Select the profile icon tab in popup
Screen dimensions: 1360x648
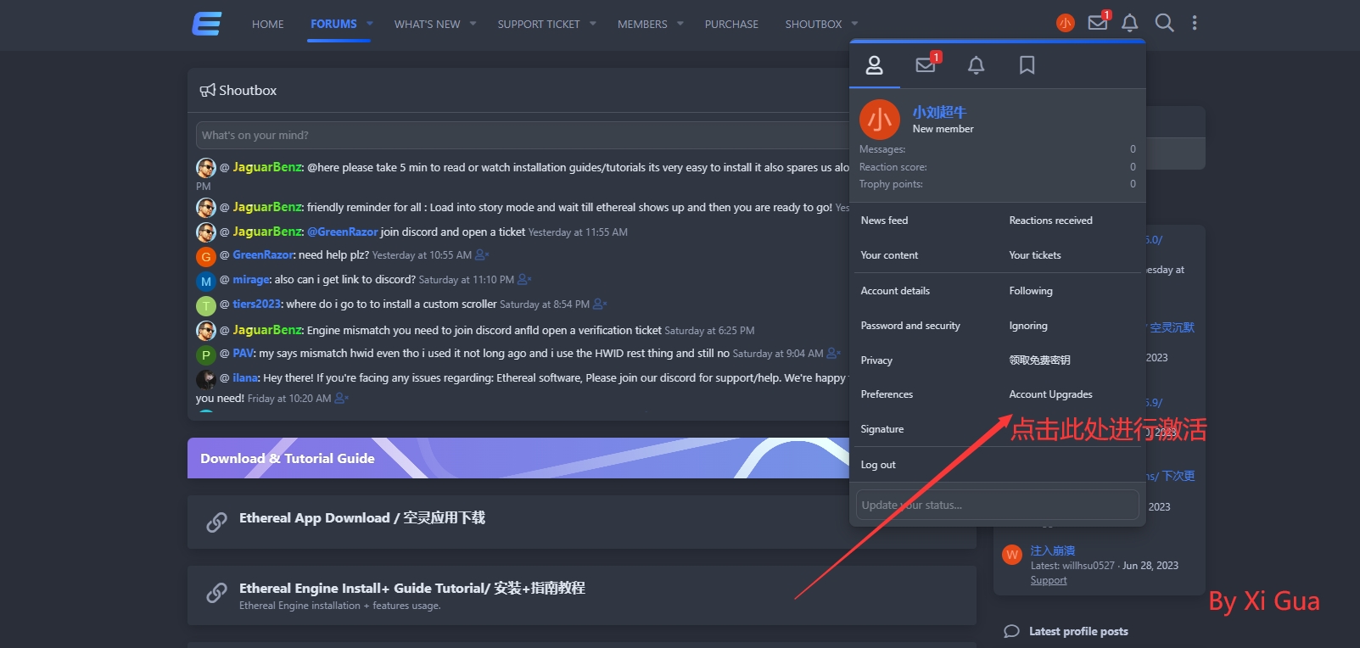pyautogui.click(x=875, y=65)
